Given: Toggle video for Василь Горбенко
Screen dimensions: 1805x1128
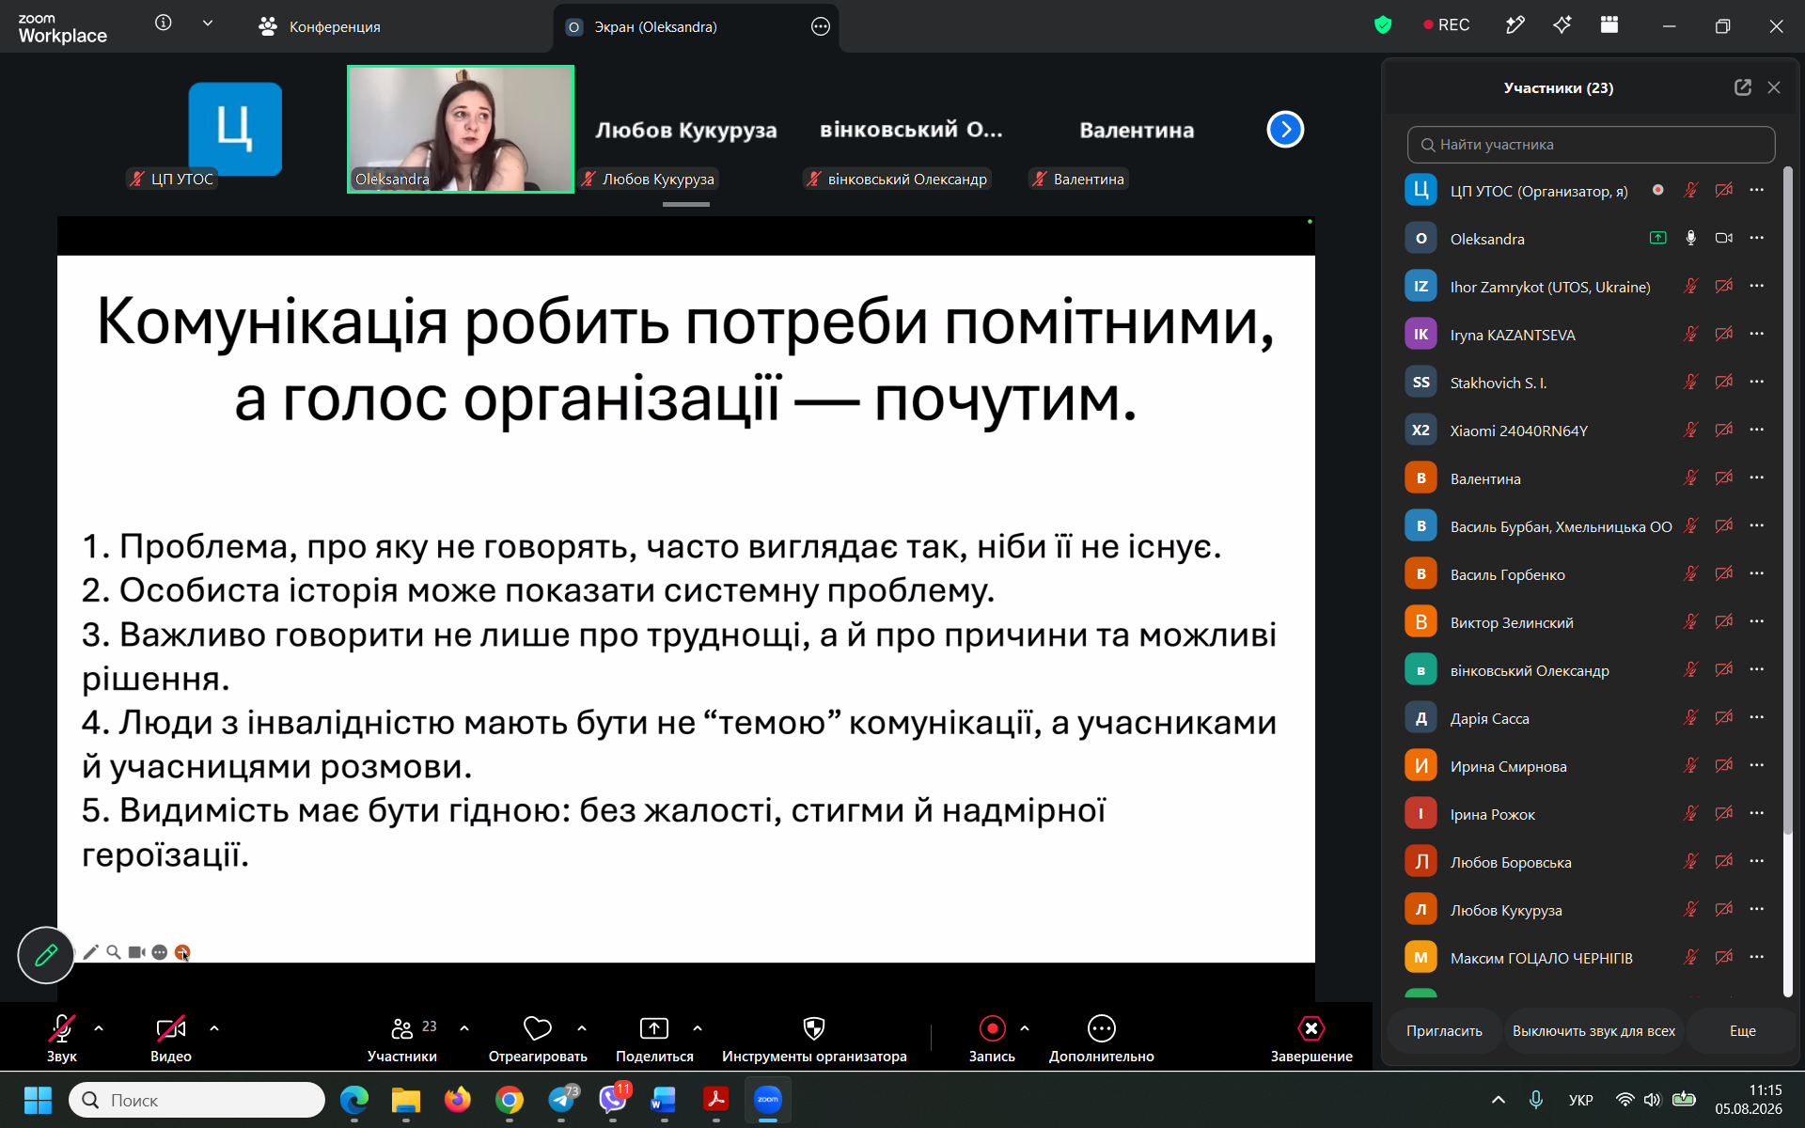Looking at the screenshot, I should click(1723, 574).
